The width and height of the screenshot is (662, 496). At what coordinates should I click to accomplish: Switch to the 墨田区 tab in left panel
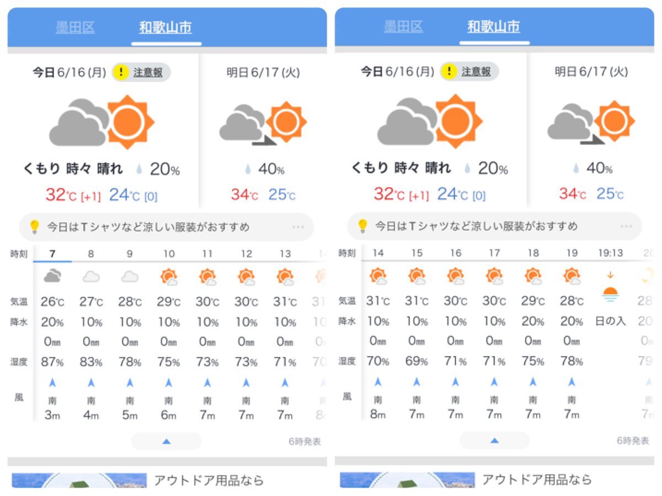click(x=75, y=28)
